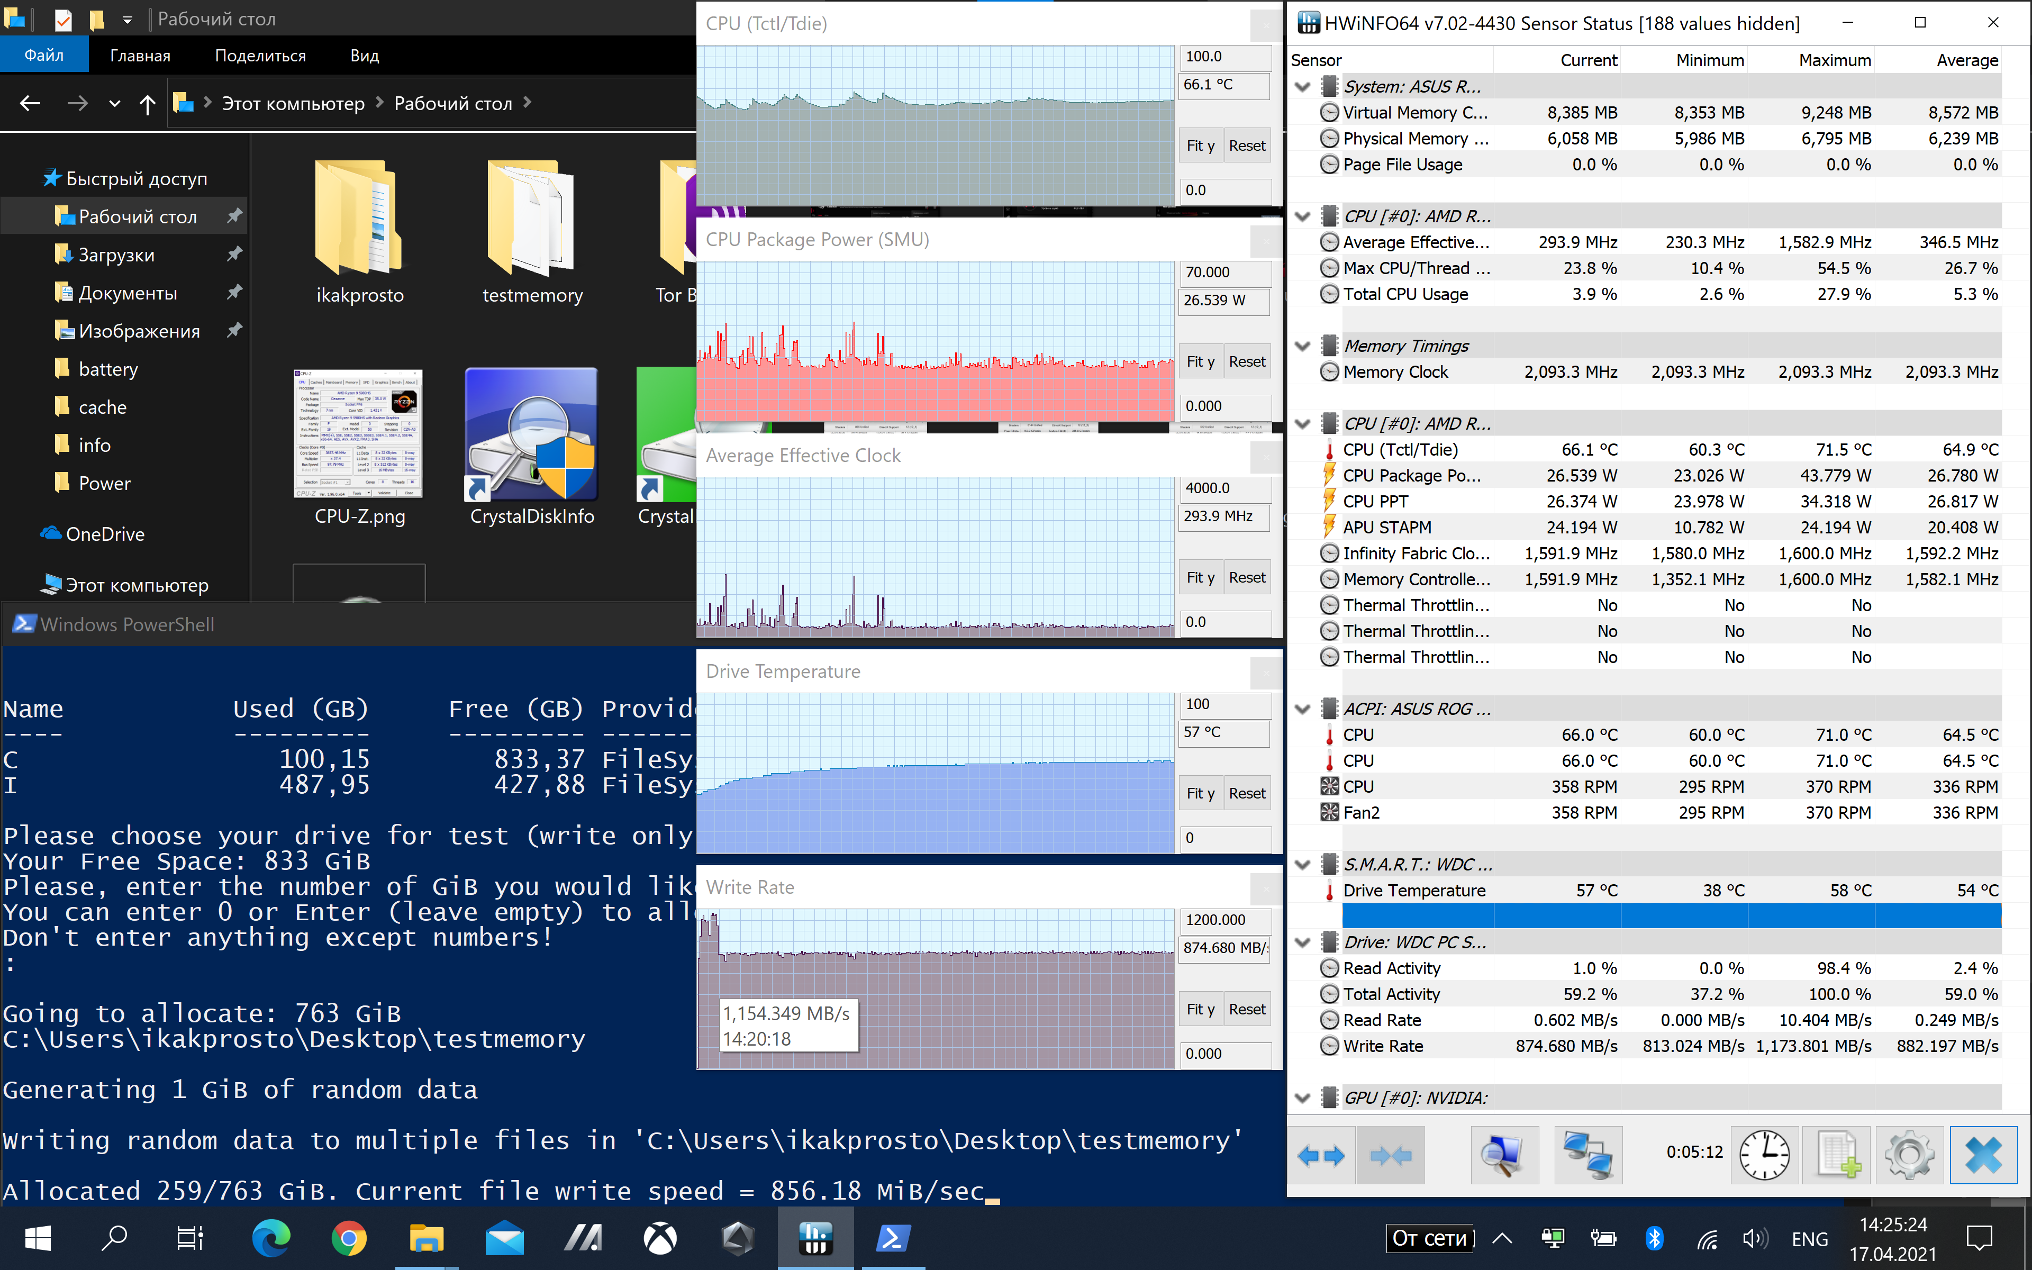This screenshot has width=2032, height=1270.
Task: Click Reset on Write Rate graph
Action: (1247, 1009)
